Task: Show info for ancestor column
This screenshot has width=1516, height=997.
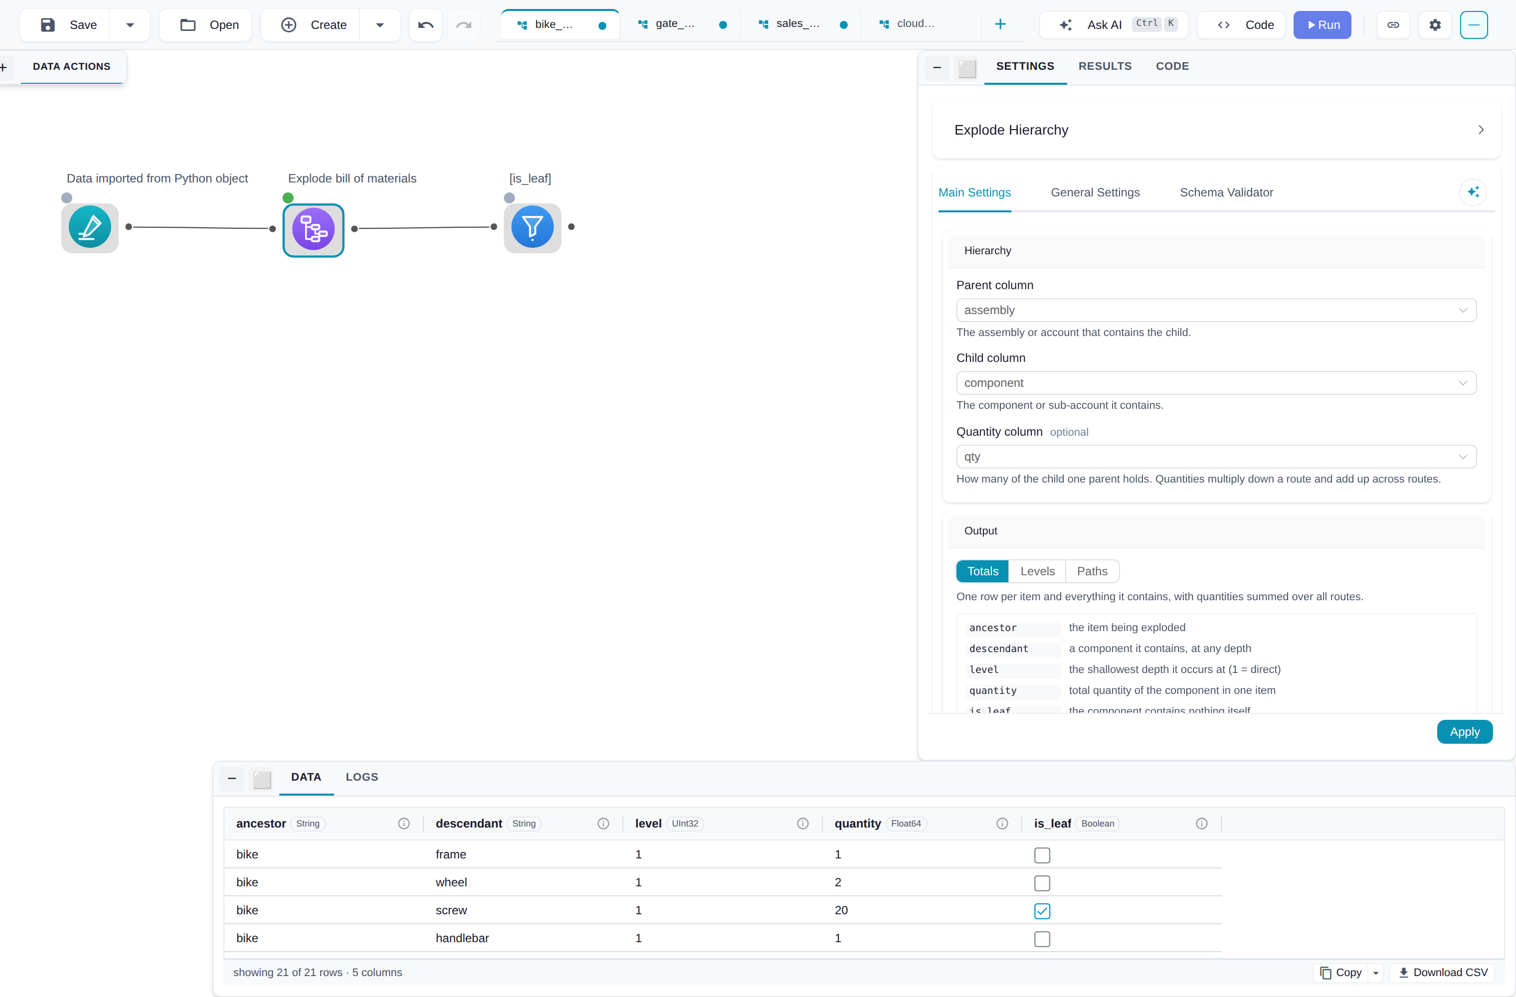Action: coord(404,823)
